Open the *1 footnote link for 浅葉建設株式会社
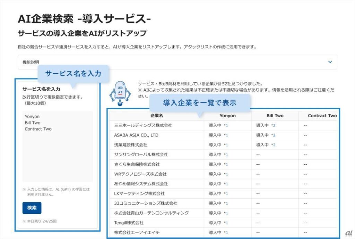This screenshot has width=355, height=239. 226,145
